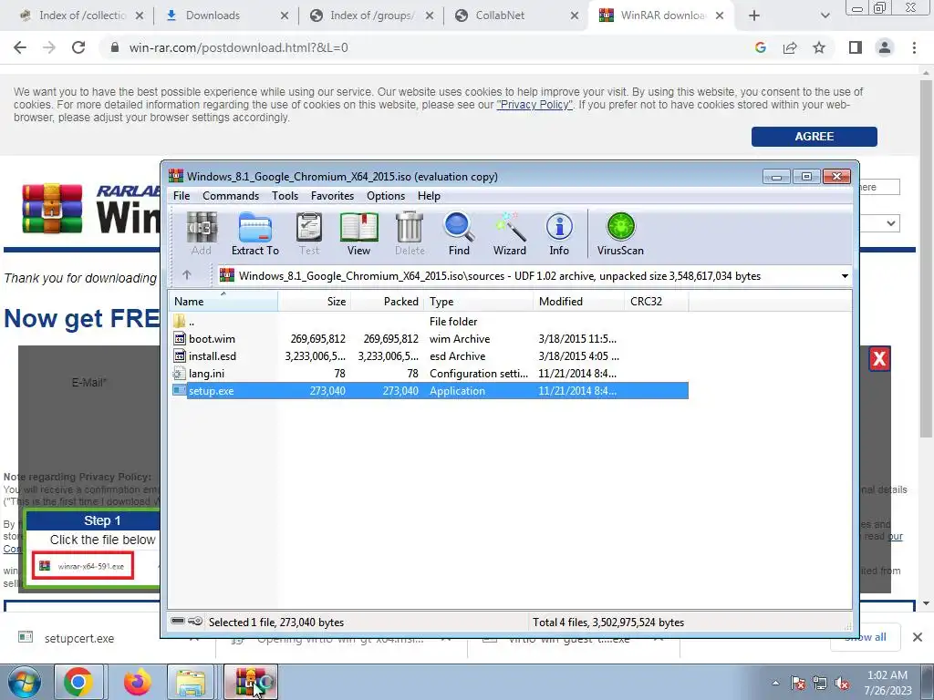Go up one folder level arrow
The height and width of the screenshot is (700, 934).
click(x=186, y=275)
